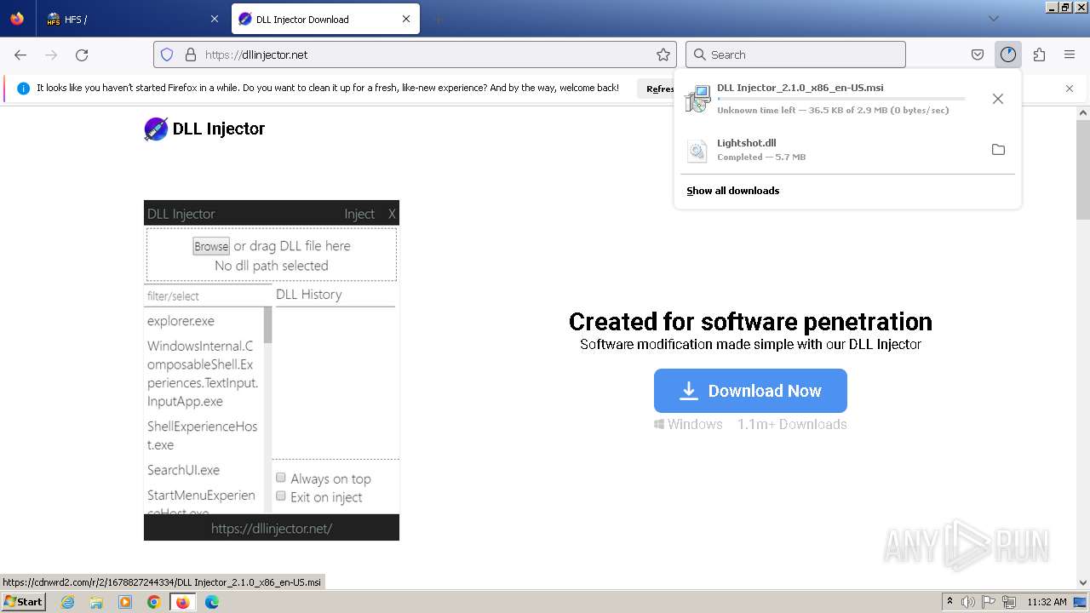Viewport: 1090px width, 613px height.
Task: Open the Windows Start menu
Action: pyautogui.click(x=23, y=601)
